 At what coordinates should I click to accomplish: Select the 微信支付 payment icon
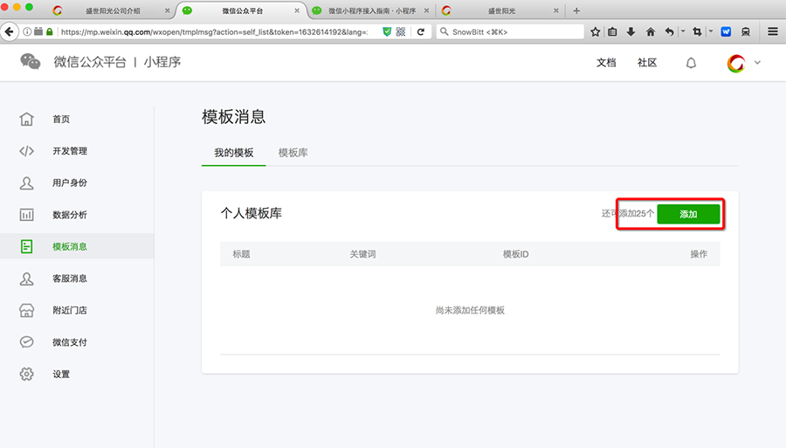click(x=26, y=342)
